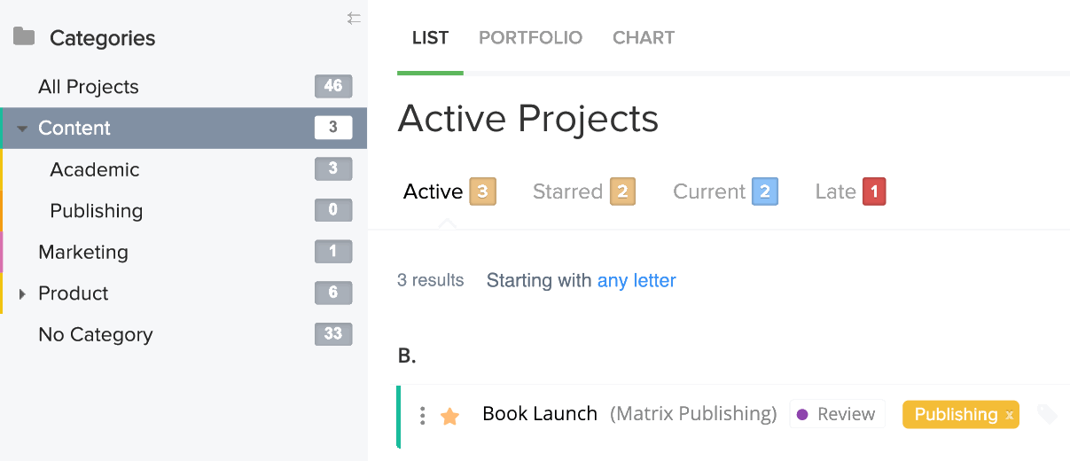Open the Marketing category
Screen dimensions: 1070x461
[184, 252]
